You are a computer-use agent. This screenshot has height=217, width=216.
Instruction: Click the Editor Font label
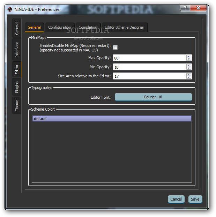point(100,97)
